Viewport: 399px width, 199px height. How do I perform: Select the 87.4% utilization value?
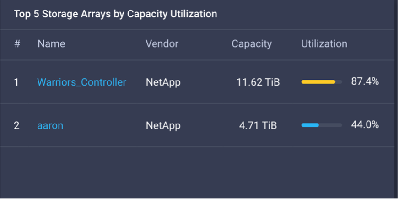(x=365, y=82)
